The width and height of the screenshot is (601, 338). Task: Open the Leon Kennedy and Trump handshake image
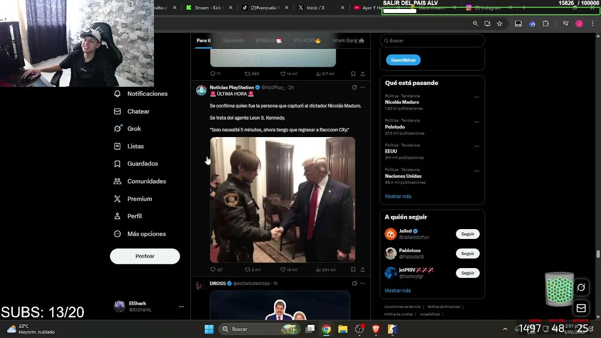click(x=282, y=200)
